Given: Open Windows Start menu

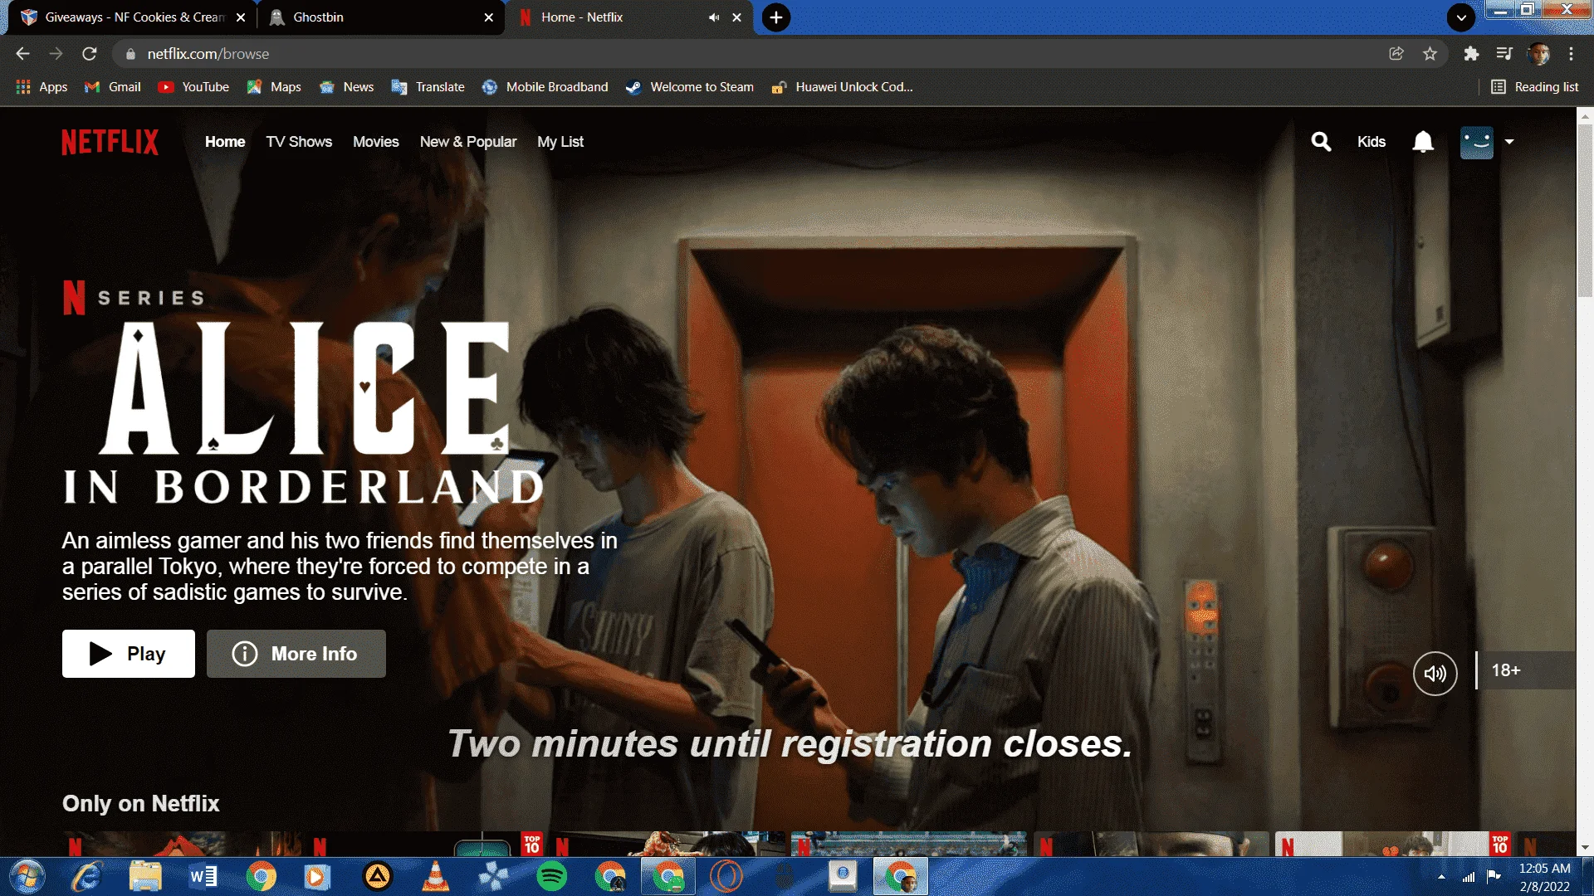Looking at the screenshot, I should [x=27, y=876].
